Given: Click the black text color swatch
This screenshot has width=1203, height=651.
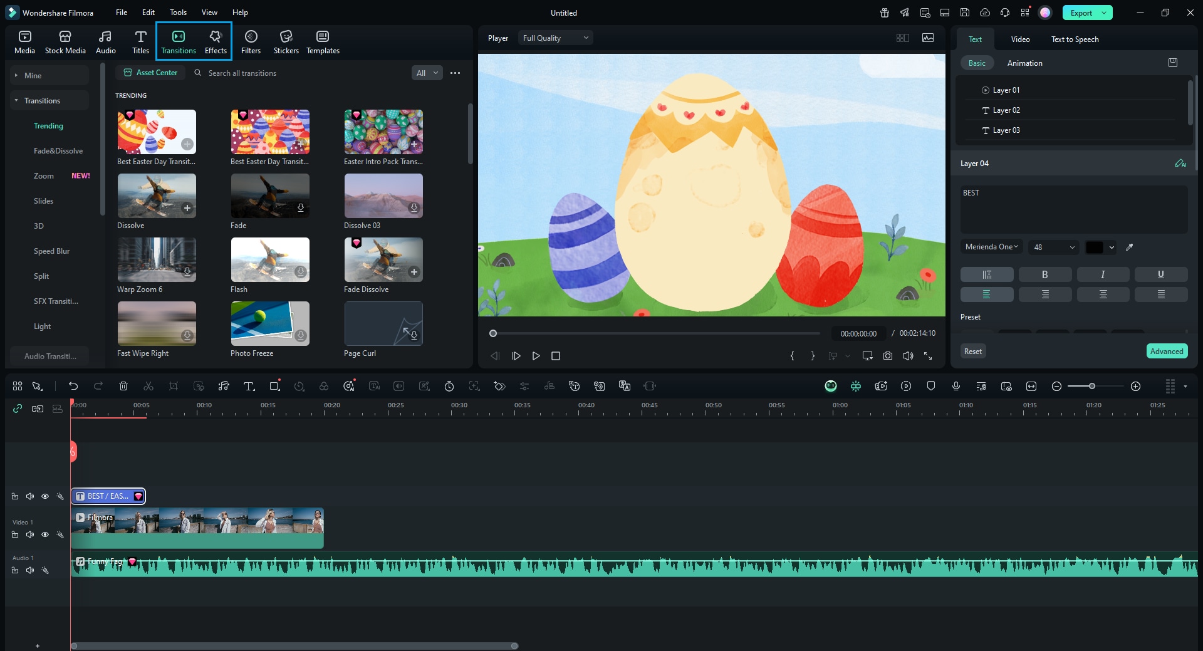Looking at the screenshot, I should (1094, 247).
